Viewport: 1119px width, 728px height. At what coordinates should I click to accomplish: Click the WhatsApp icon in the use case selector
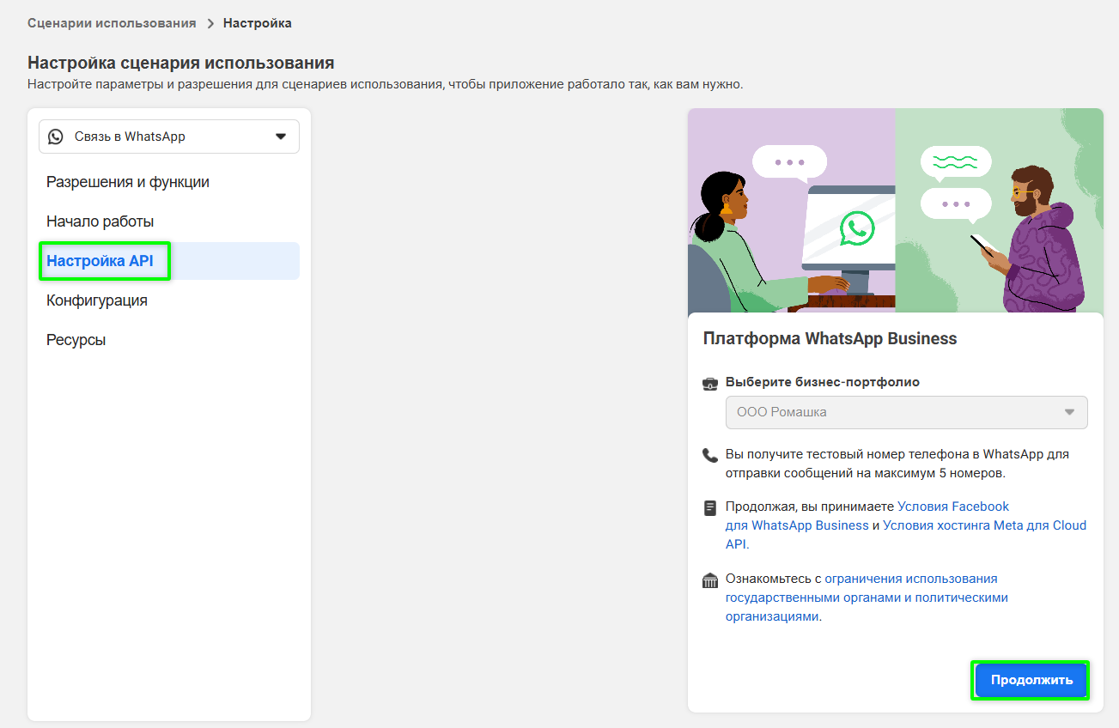(x=56, y=136)
